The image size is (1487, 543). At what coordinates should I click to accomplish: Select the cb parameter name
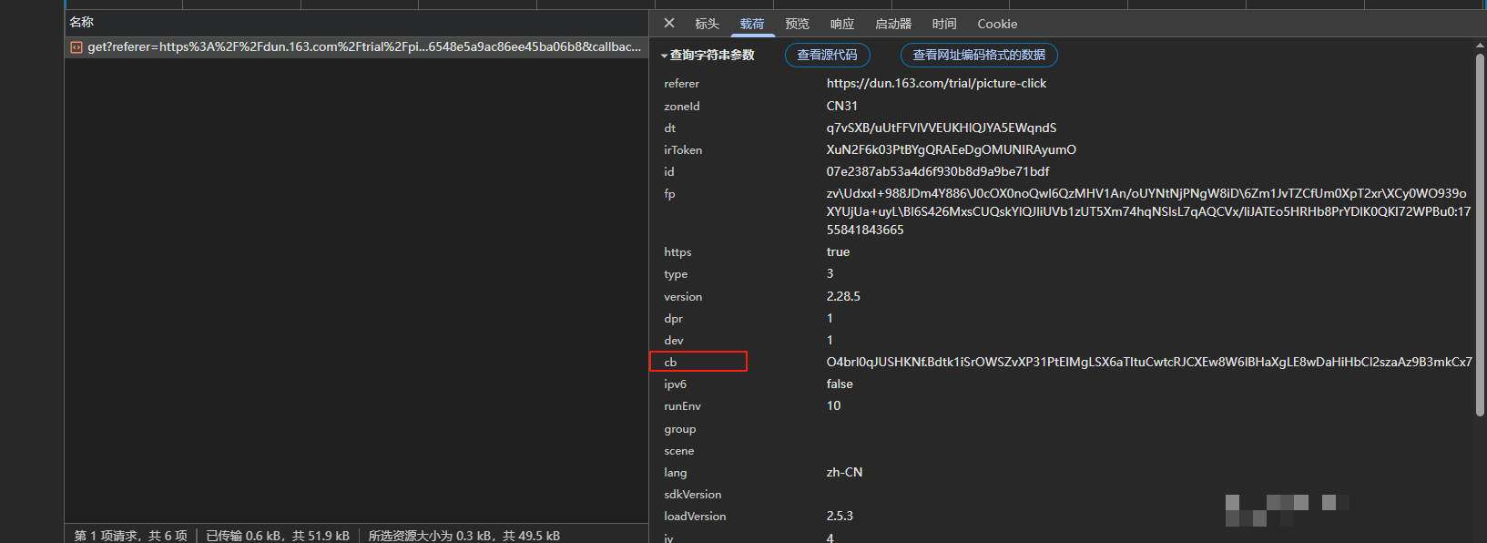click(671, 363)
